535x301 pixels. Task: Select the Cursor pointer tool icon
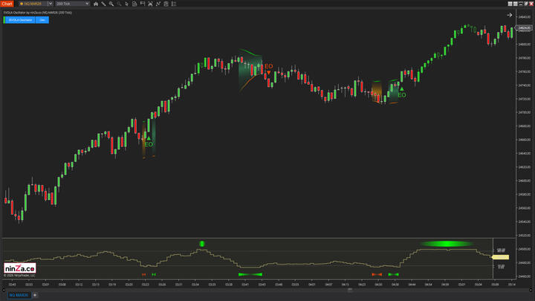[x=127, y=4]
